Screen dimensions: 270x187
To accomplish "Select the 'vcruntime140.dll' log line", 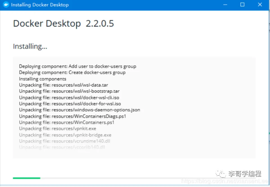I will [x=65, y=141].
